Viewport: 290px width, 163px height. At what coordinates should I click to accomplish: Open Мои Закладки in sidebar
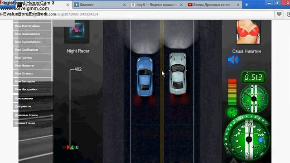(x=32, y=81)
